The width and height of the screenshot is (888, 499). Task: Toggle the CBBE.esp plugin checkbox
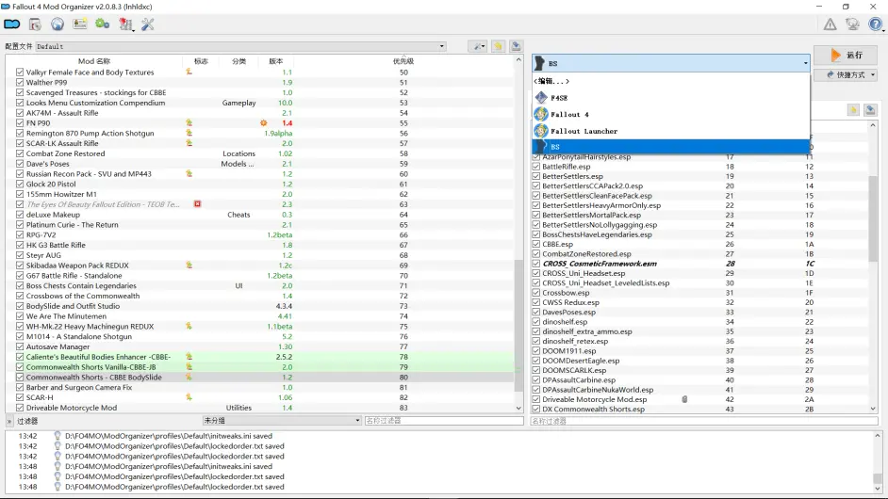[535, 244]
